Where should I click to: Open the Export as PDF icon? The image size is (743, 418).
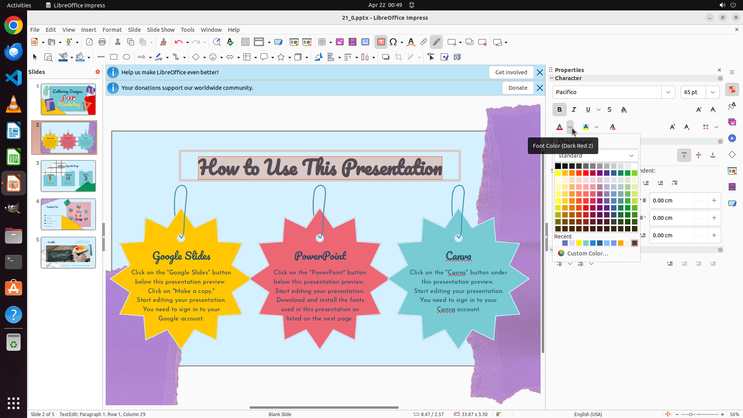point(89,42)
